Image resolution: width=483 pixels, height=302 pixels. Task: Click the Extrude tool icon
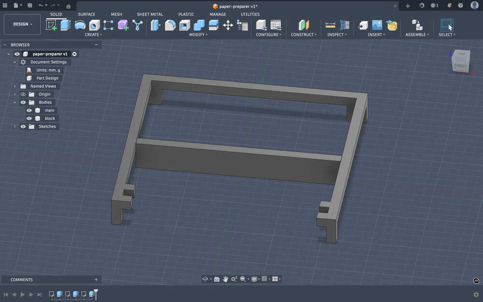click(65, 25)
